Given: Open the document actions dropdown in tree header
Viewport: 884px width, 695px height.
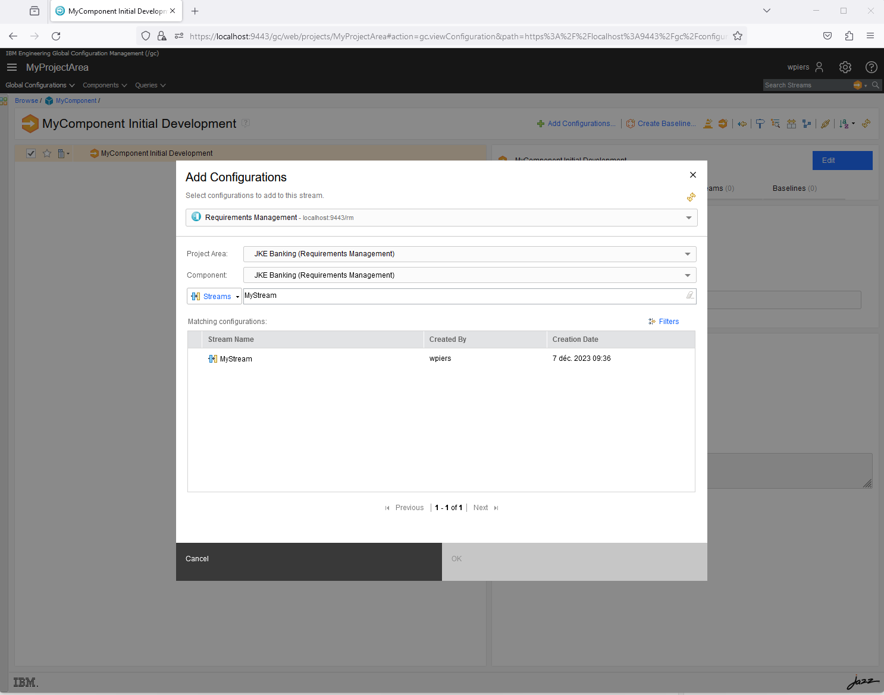Looking at the screenshot, I should [63, 153].
